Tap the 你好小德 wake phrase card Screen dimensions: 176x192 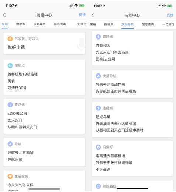(x=44, y=44)
